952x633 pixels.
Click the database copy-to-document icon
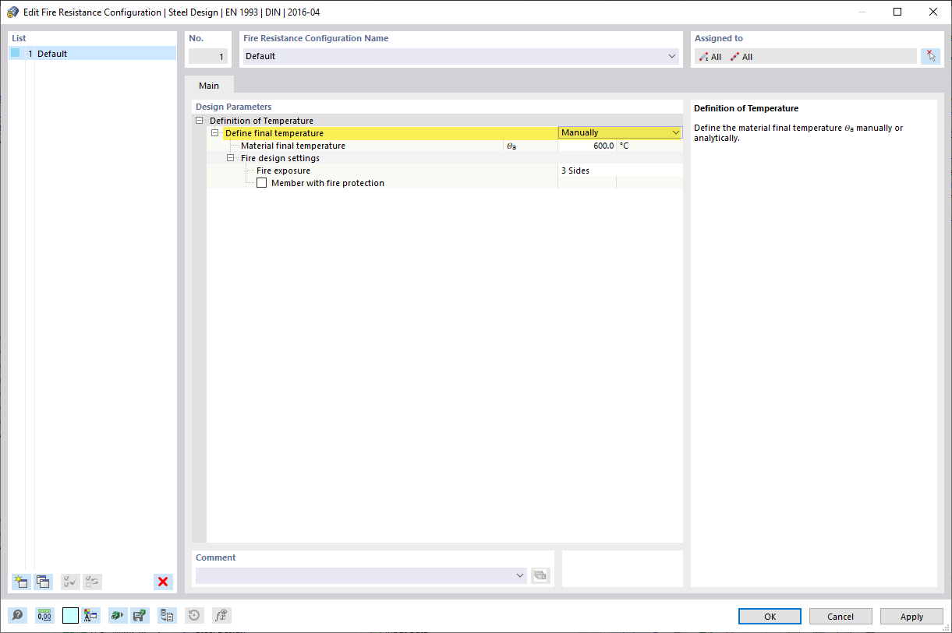pyautogui.click(x=167, y=615)
